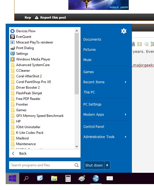154x190 pixels.
Task: Launch Windows Media Player icon
Action: pyautogui.click(x=12, y=59)
